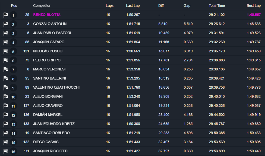Screen dimensions: 265x156
Task: Sort by the Competitor column header
Action: [x=42, y=6]
